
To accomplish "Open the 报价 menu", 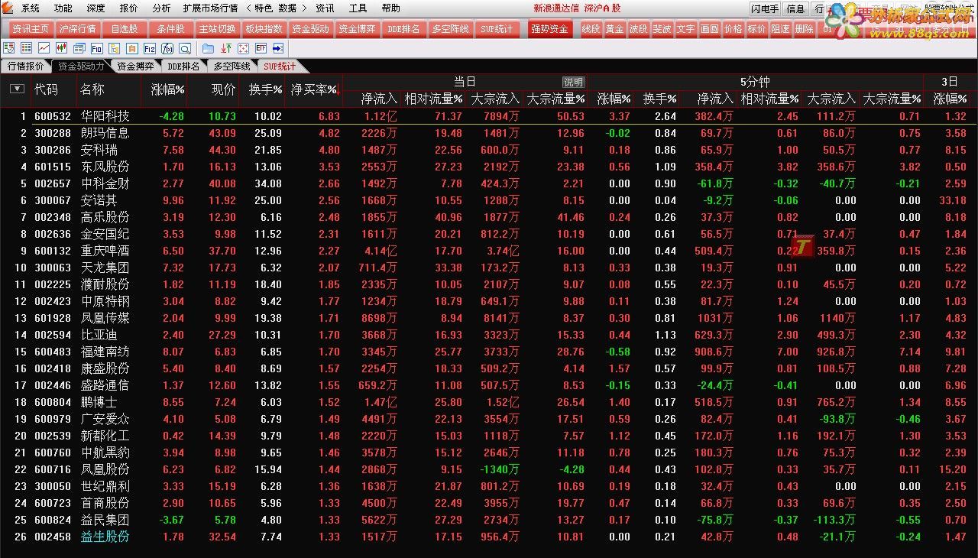I will point(129,8).
